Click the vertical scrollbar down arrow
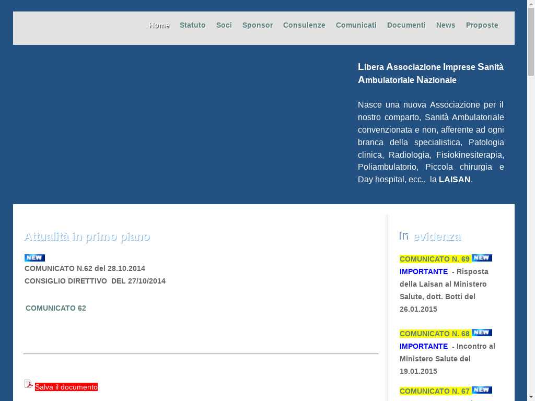The image size is (535, 401). pyautogui.click(x=531, y=396)
